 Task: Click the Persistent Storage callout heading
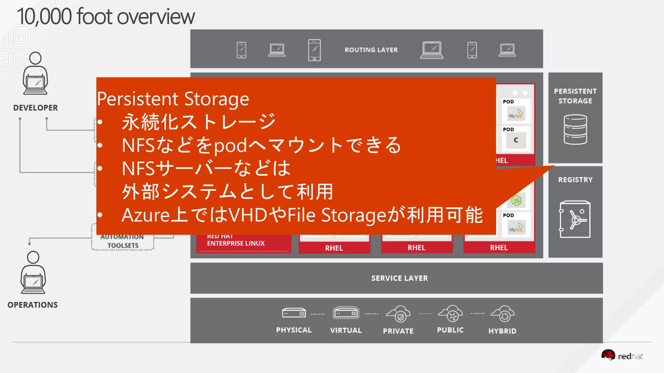(173, 99)
